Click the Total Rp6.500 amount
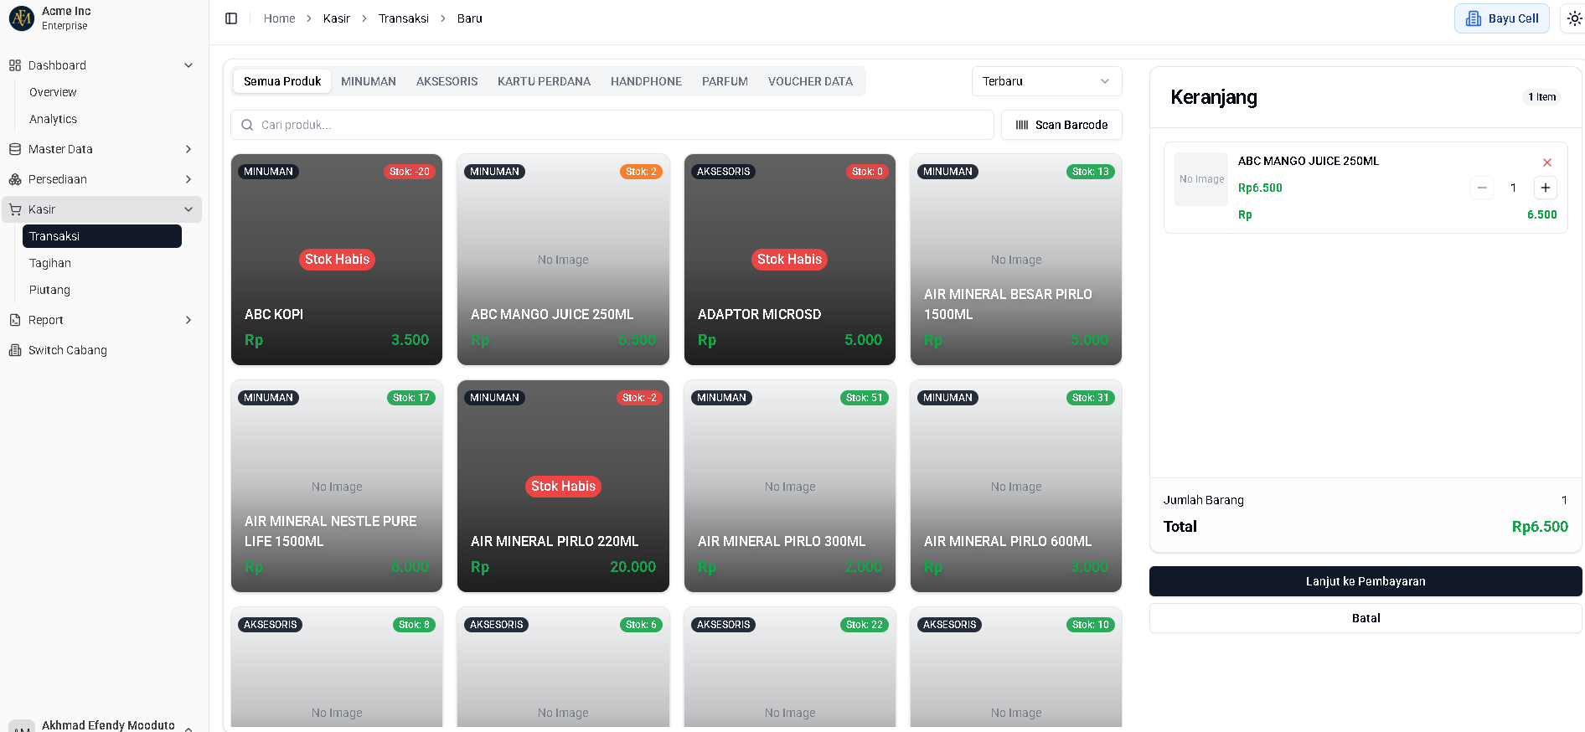The height and width of the screenshot is (732, 1585). 1540,527
